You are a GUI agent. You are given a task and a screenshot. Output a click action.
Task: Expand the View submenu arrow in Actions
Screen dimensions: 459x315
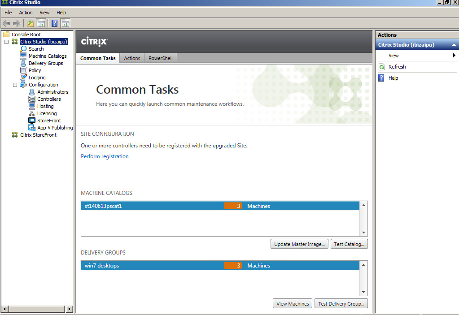(454, 56)
